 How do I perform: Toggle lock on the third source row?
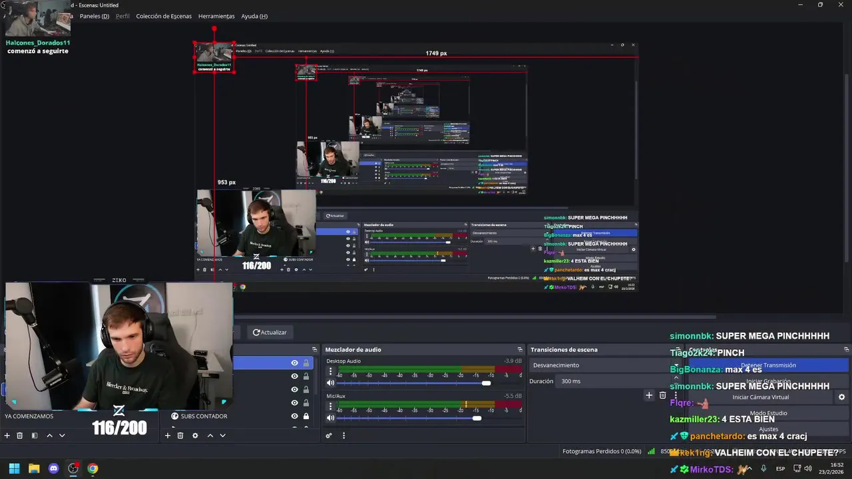tap(306, 389)
